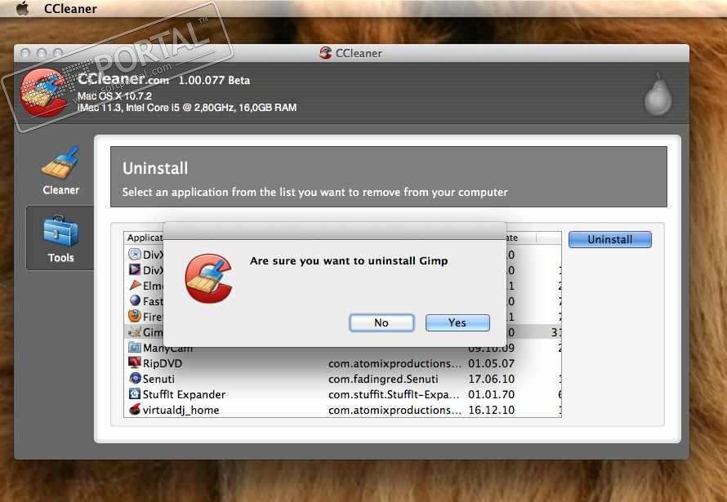Select the RipDVD row name
727x502 pixels.
tap(163, 363)
